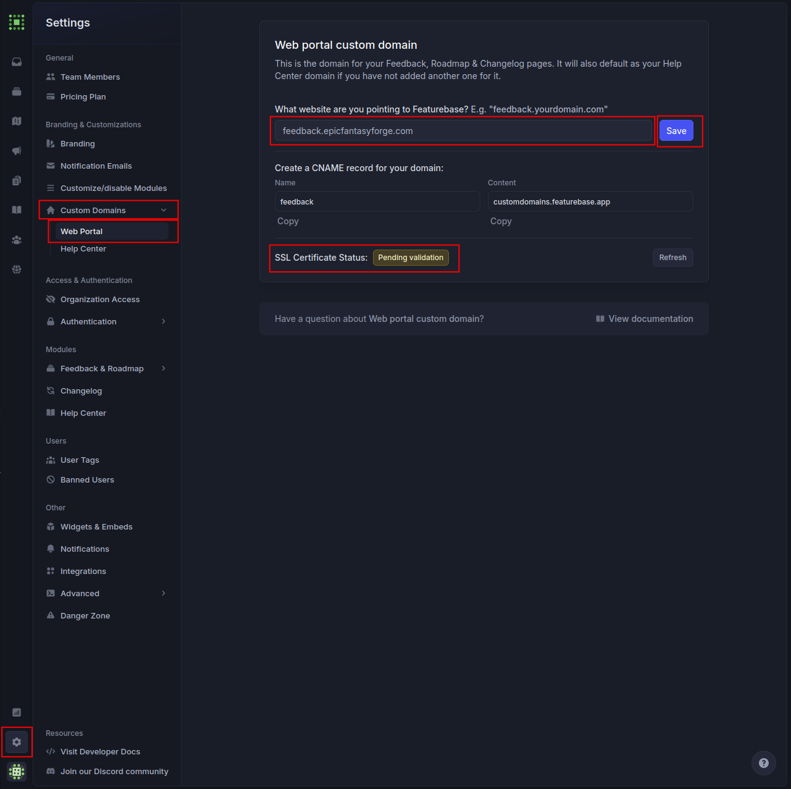The width and height of the screenshot is (791, 789).
Task: Click the settings gear icon
Action: click(x=17, y=742)
